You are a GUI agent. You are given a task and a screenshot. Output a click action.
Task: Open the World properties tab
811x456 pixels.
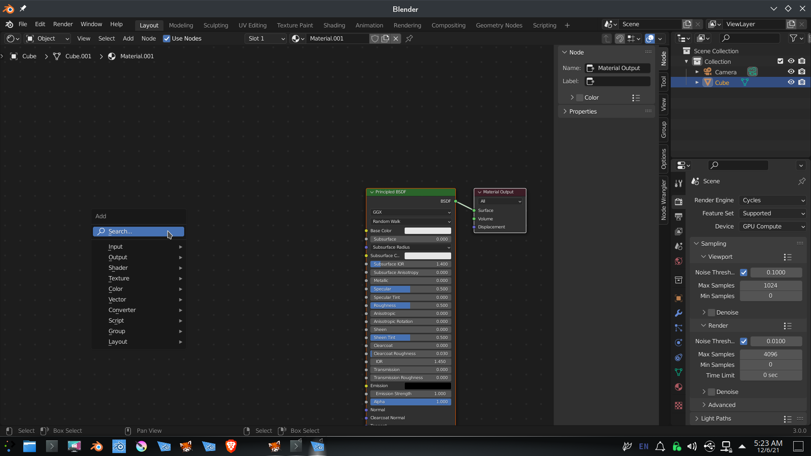coord(678,261)
